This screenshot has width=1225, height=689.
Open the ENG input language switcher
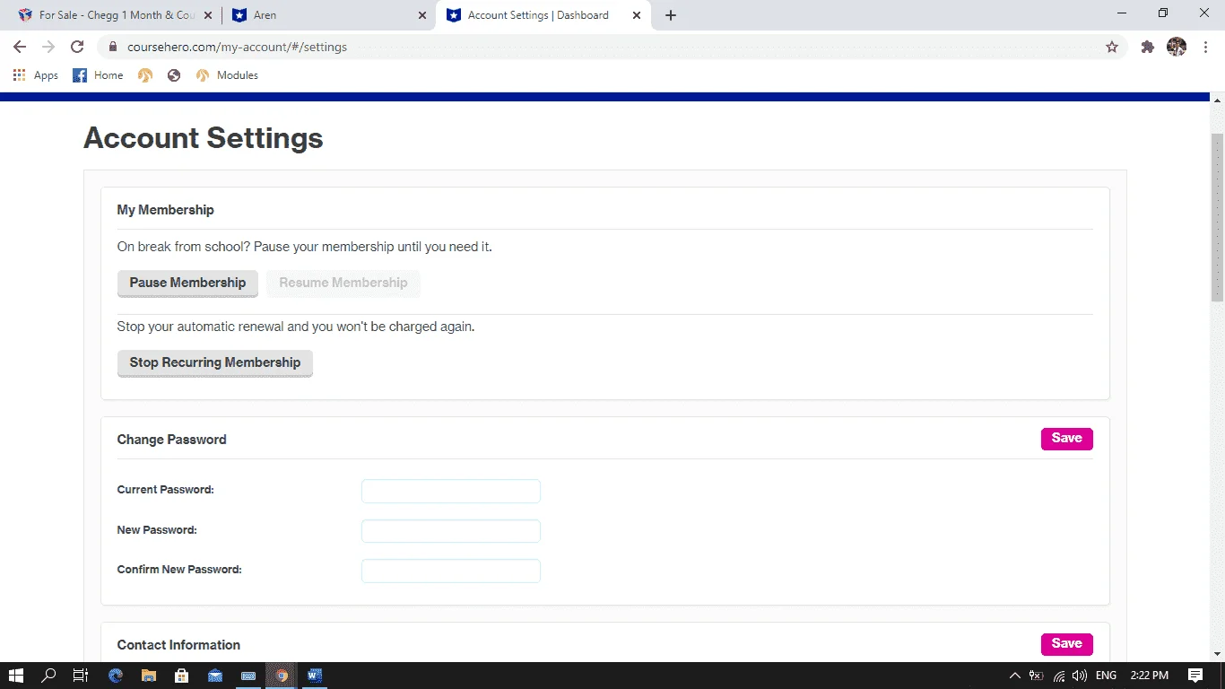click(1107, 676)
